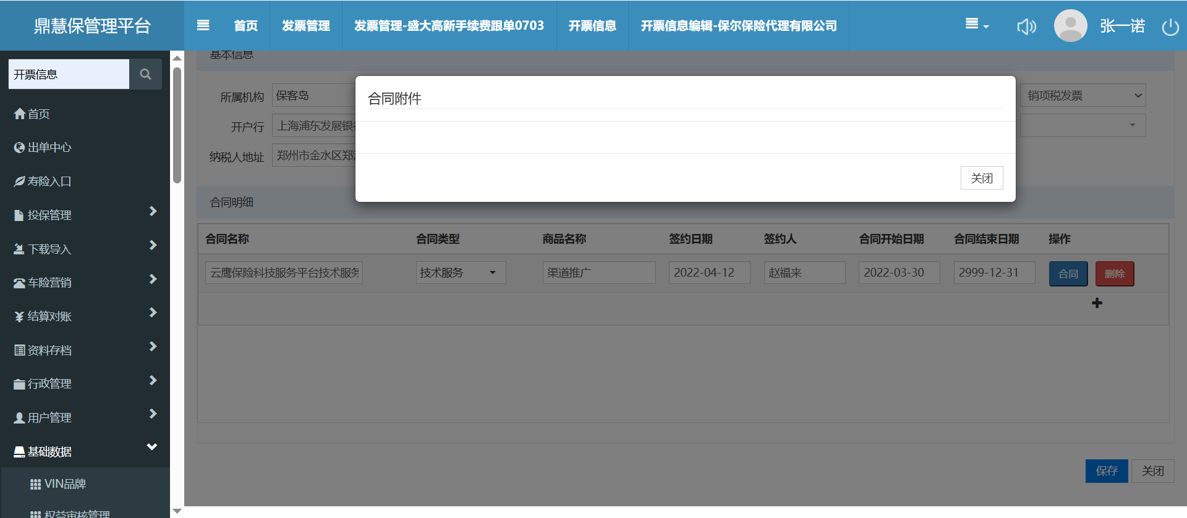Click the 合同类型 column header
Viewport: 1187px width, 518px height.
point(438,239)
